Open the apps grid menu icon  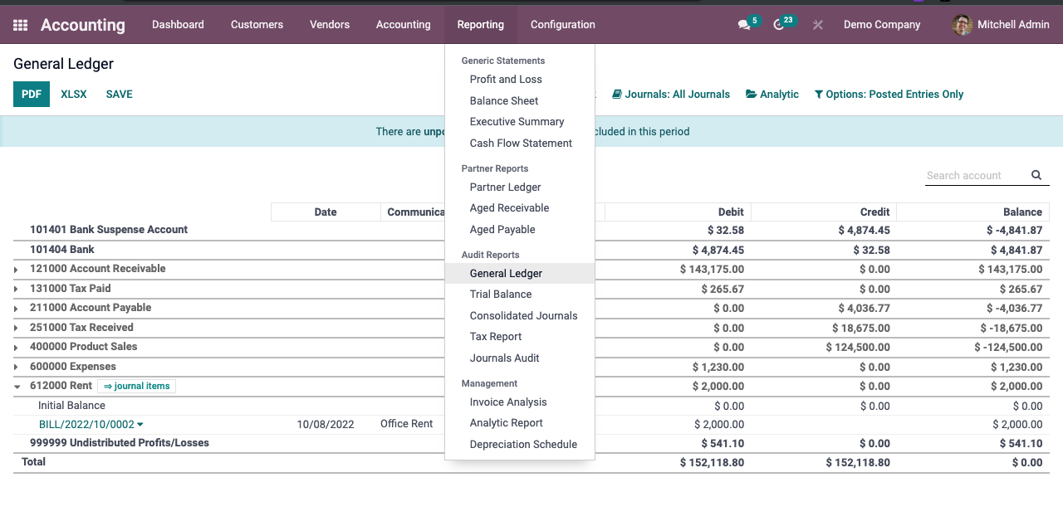(21, 25)
